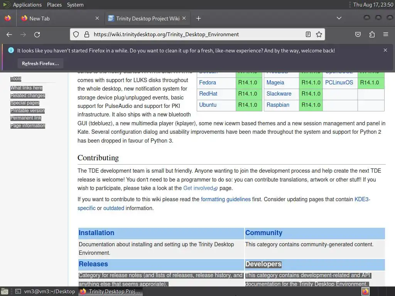Screen dimensions: 395x296
Task: Open the formatting guidelines link
Action: click(226, 199)
